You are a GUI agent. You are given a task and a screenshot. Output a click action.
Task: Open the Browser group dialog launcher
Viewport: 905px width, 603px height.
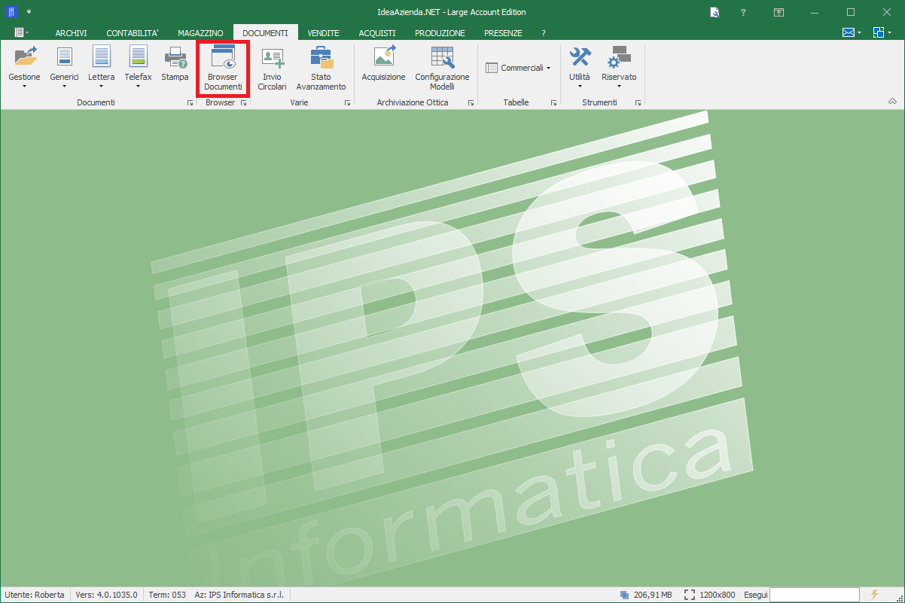point(244,102)
